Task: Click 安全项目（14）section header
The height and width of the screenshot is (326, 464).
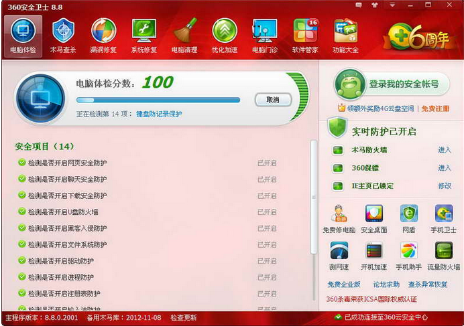Action: 44,147
